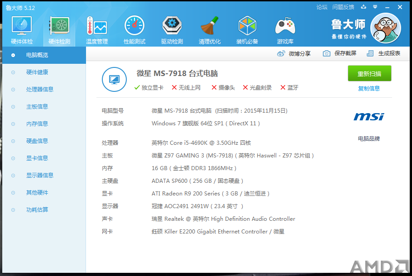Open 温度管理 temperature management icon
This screenshot has width=412, height=276.
pos(97,26)
